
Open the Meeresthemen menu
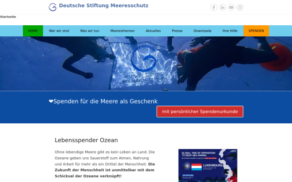122,31
